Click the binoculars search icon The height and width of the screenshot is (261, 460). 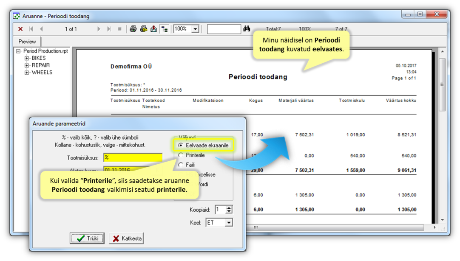coord(247,28)
